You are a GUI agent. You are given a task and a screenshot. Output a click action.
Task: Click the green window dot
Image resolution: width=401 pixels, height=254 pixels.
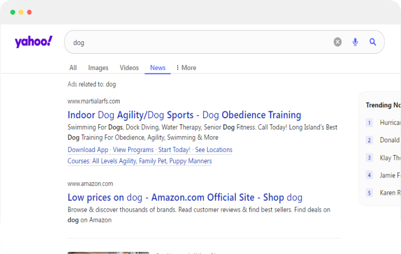pyautogui.click(x=13, y=12)
